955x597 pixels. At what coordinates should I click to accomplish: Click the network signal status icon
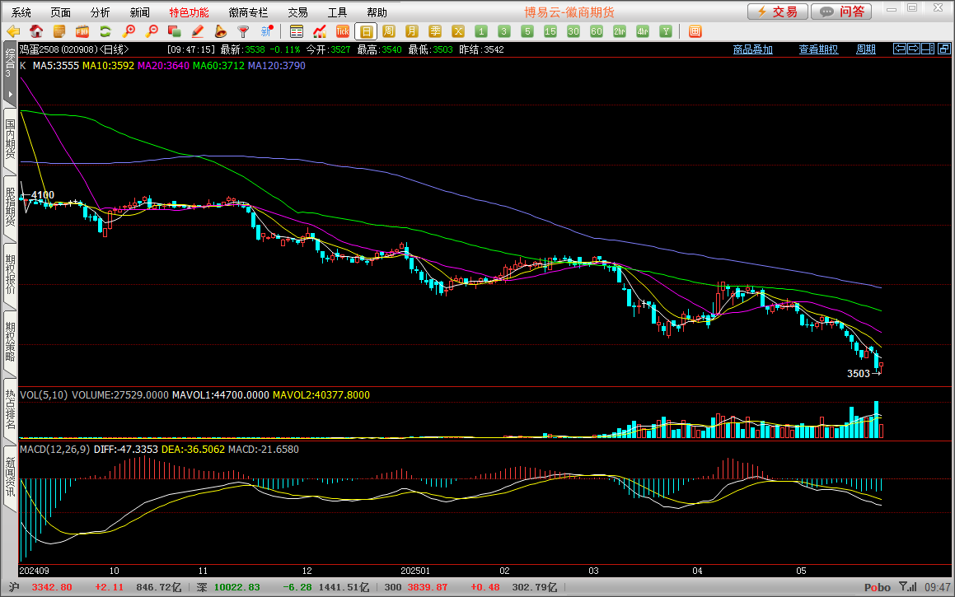tap(907, 586)
